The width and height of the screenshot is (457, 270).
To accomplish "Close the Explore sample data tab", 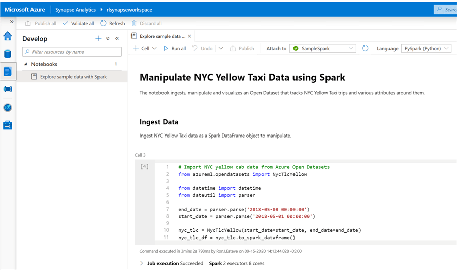I will pyautogui.click(x=190, y=36).
